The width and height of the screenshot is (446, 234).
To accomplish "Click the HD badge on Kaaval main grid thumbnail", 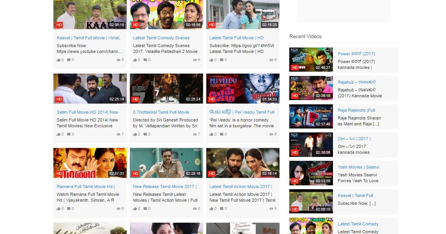I will pos(59,25).
